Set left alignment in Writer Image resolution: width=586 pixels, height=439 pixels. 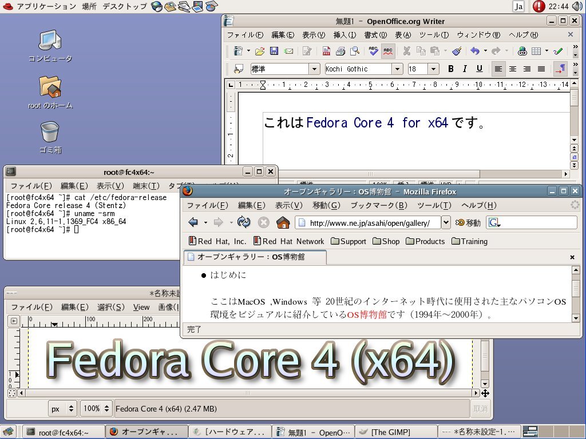point(498,69)
